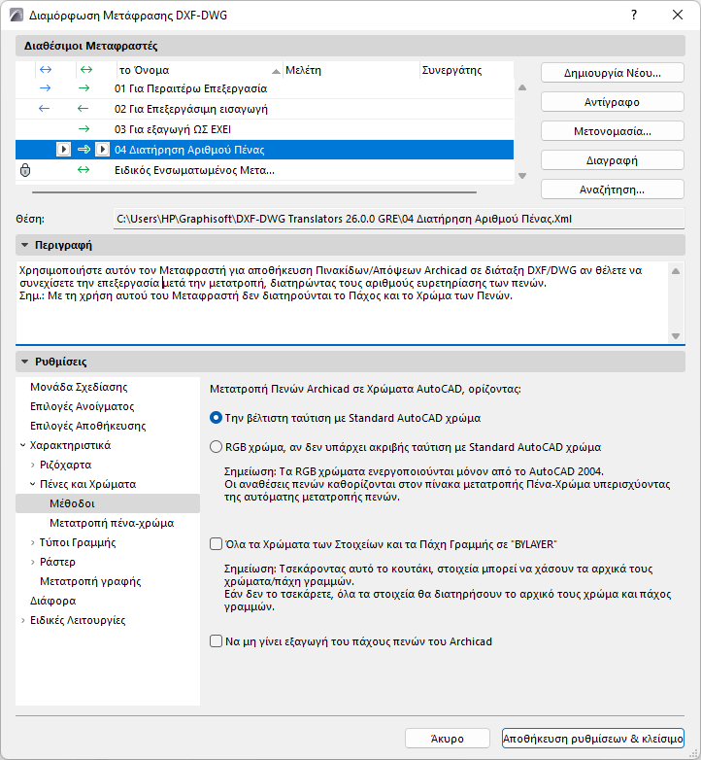The width and height of the screenshot is (701, 760).
Task: Click green import arrow of translator 02
Action: [83, 109]
